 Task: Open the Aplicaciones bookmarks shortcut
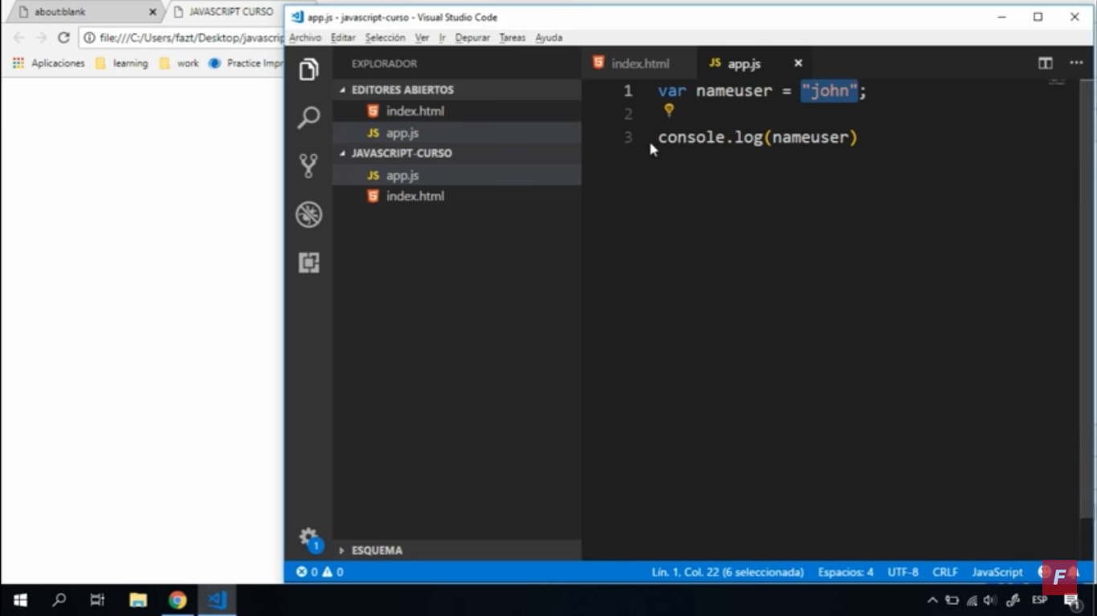(x=49, y=63)
